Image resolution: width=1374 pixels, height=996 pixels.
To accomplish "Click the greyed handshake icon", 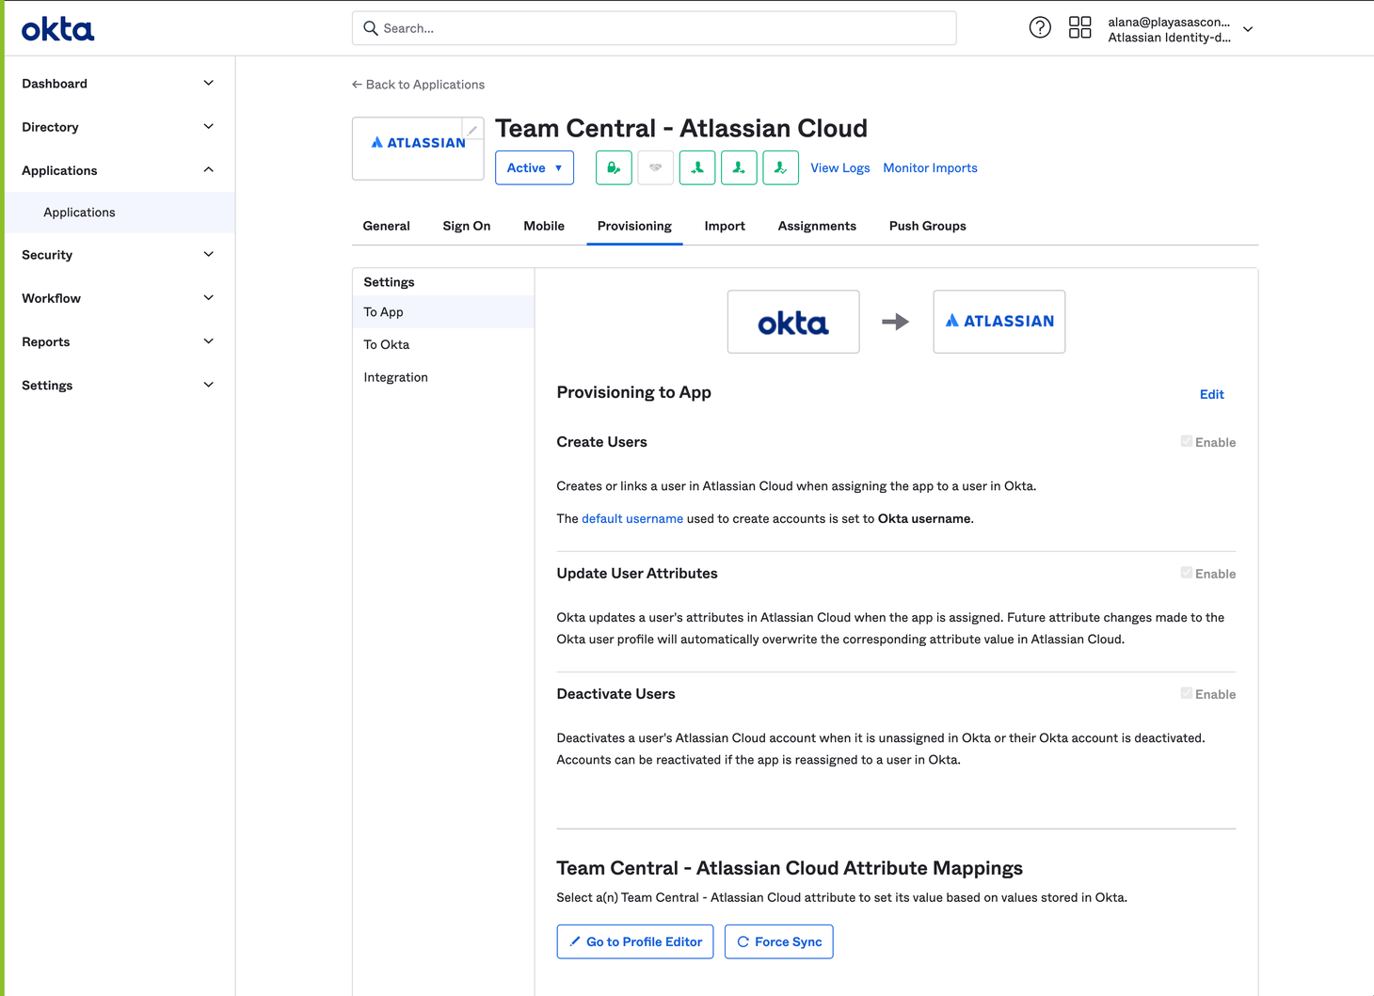I will pyautogui.click(x=655, y=167).
